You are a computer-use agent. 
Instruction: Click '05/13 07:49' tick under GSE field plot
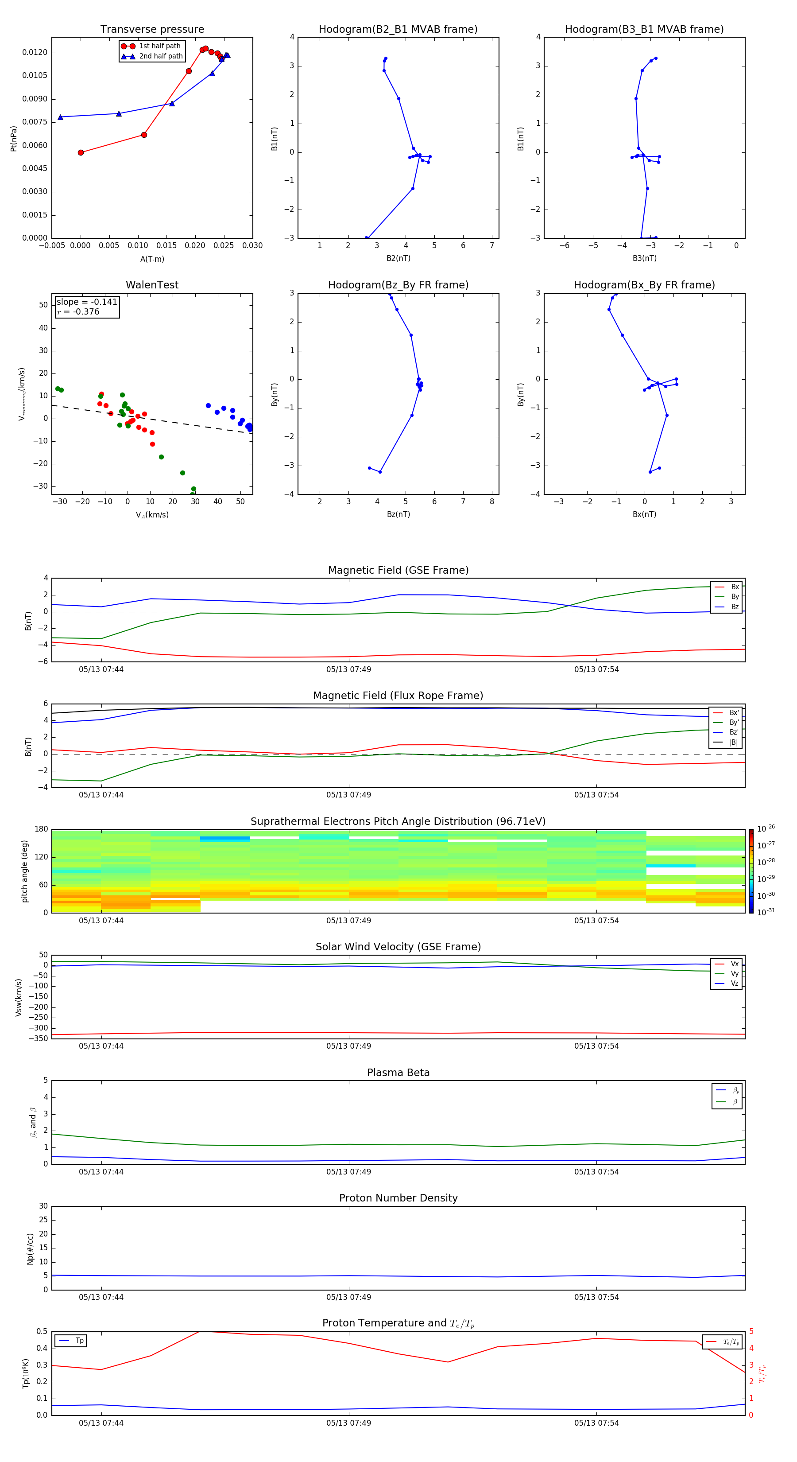[348, 670]
